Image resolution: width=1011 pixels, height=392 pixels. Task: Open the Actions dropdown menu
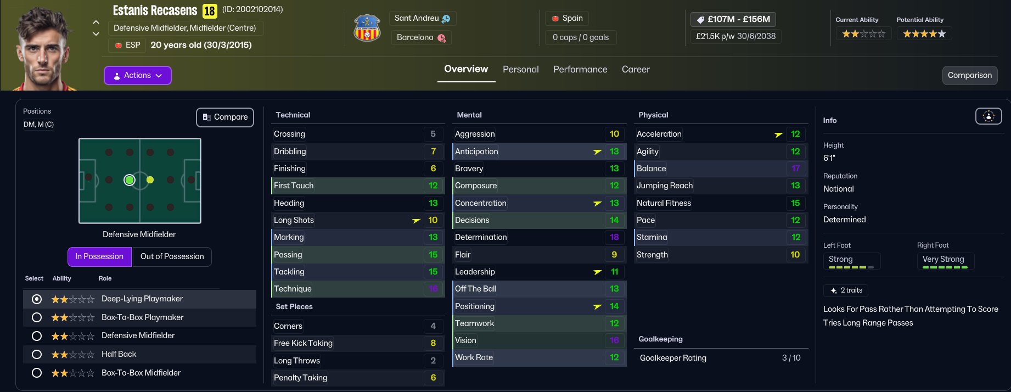tap(138, 75)
